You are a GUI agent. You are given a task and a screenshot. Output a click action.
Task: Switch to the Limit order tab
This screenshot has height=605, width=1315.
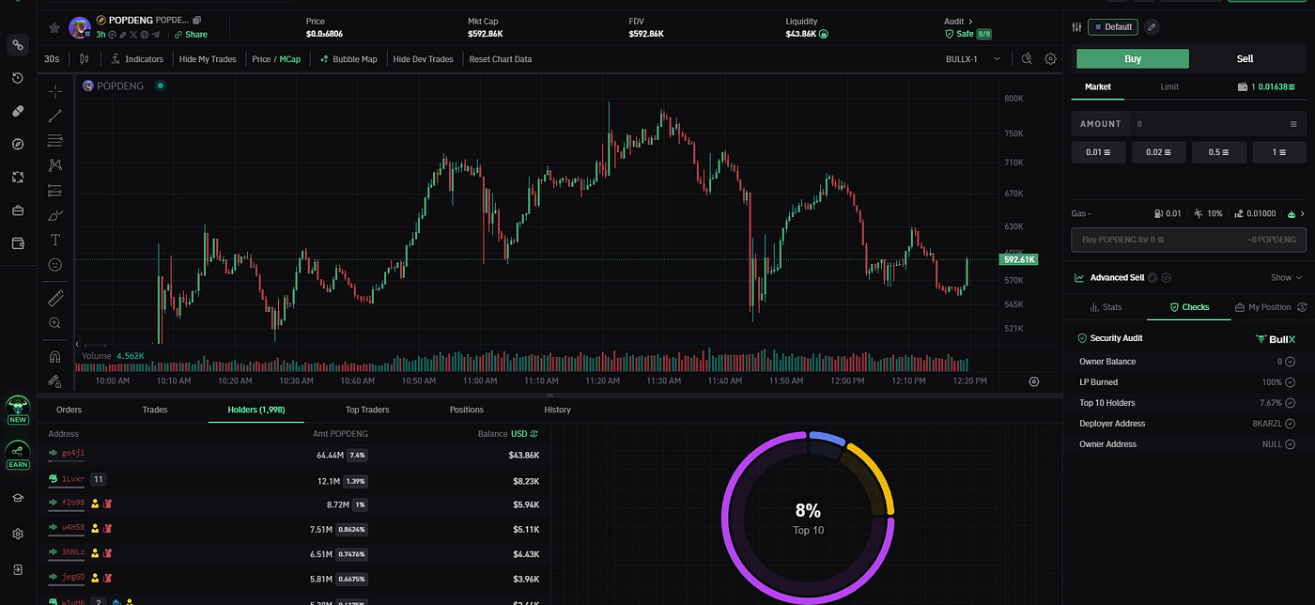click(1169, 86)
